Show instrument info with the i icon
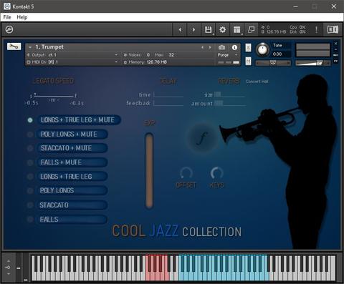The image size is (344, 284). [x=234, y=47]
